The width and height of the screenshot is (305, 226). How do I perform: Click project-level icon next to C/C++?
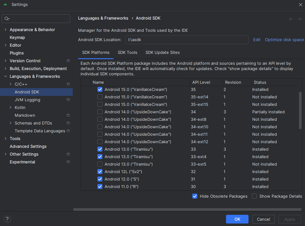coord(68,84)
